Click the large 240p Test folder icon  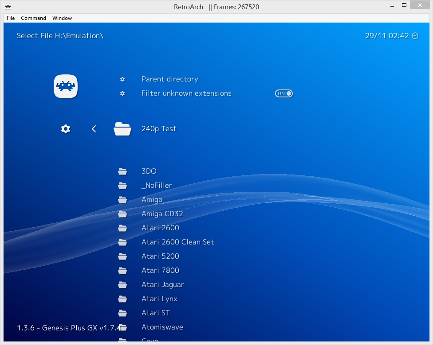[x=122, y=129]
